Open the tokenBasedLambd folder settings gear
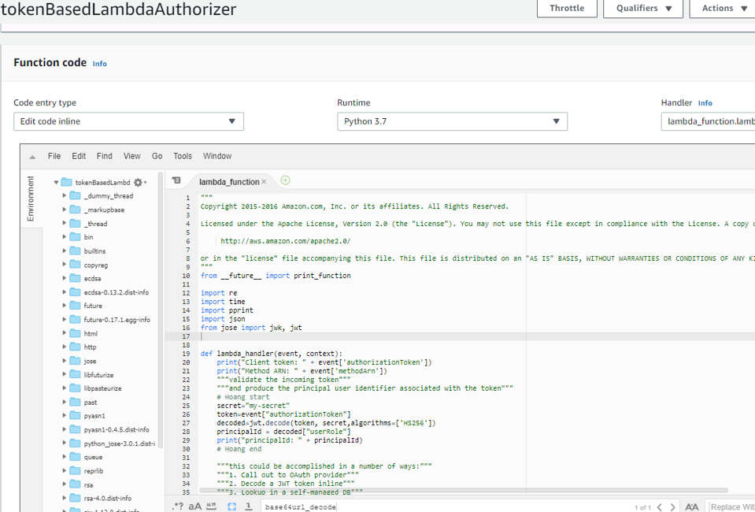The image size is (755, 512). pyautogui.click(x=139, y=183)
